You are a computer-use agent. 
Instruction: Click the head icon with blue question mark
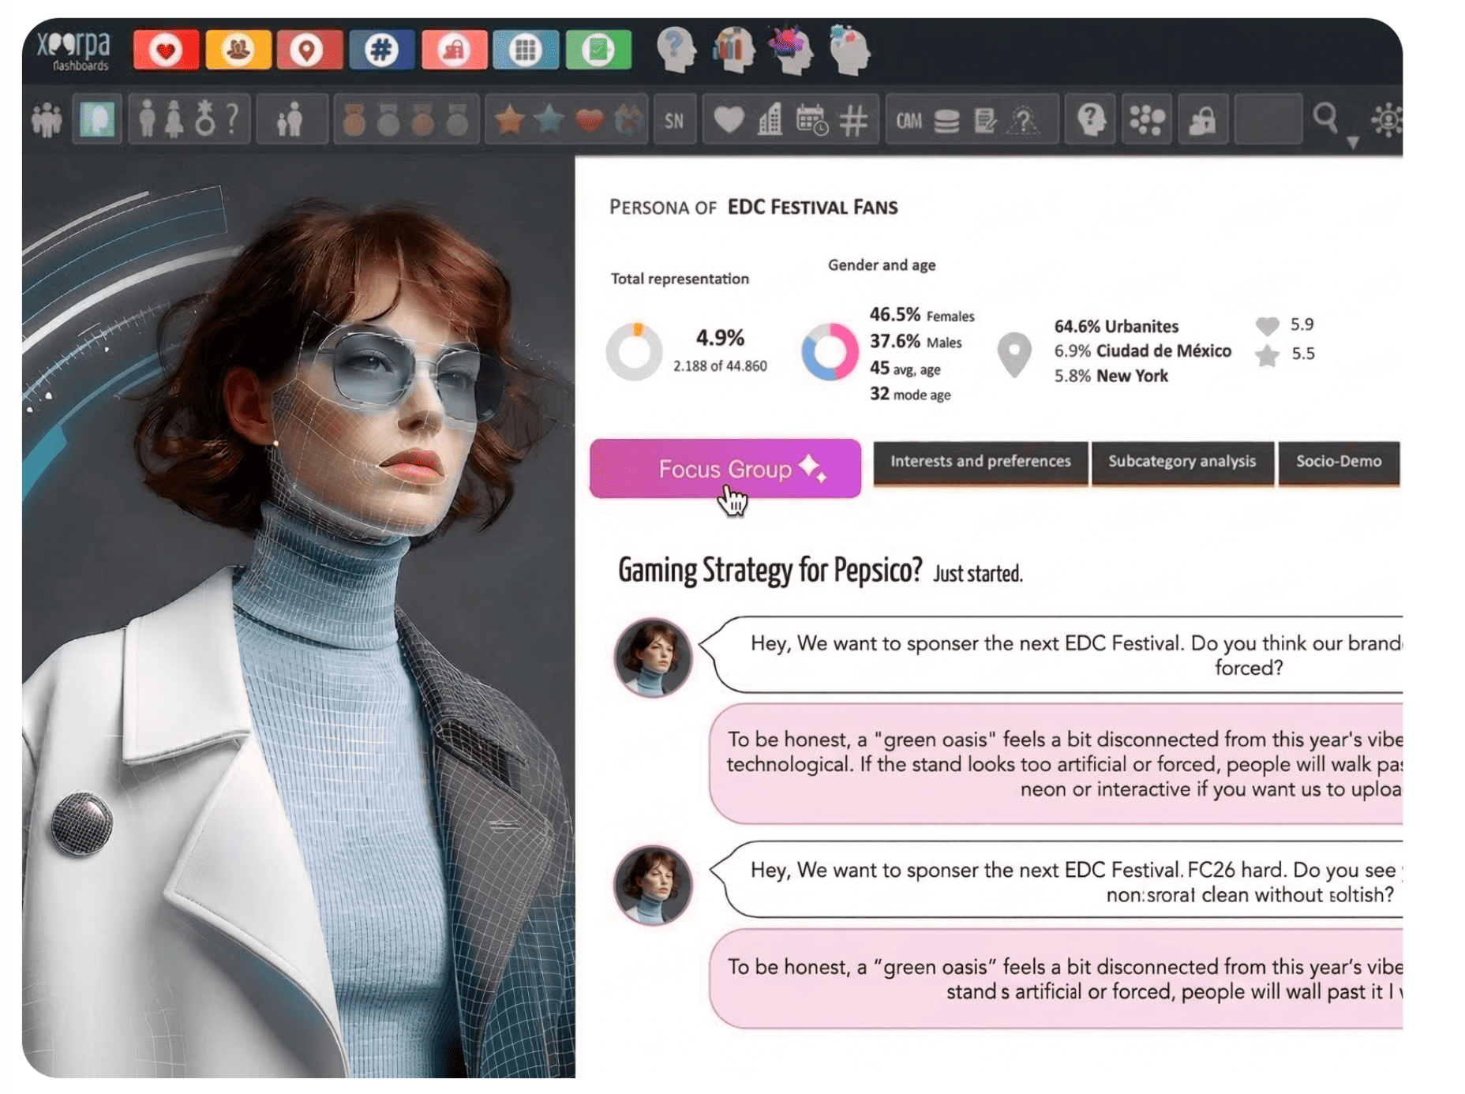pos(677,51)
